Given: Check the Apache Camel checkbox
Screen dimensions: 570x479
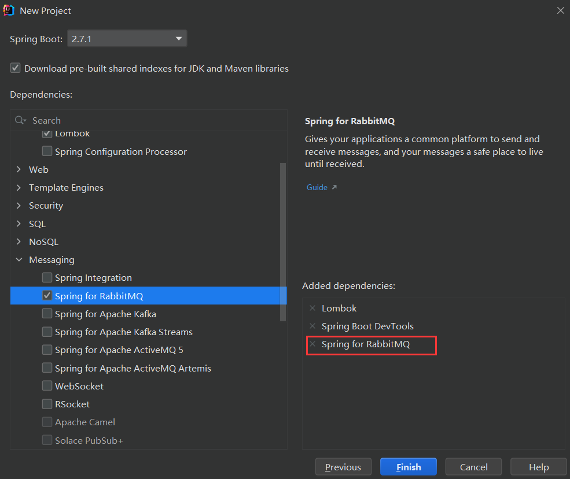Looking at the screenshot, I should tap(47, 422).
